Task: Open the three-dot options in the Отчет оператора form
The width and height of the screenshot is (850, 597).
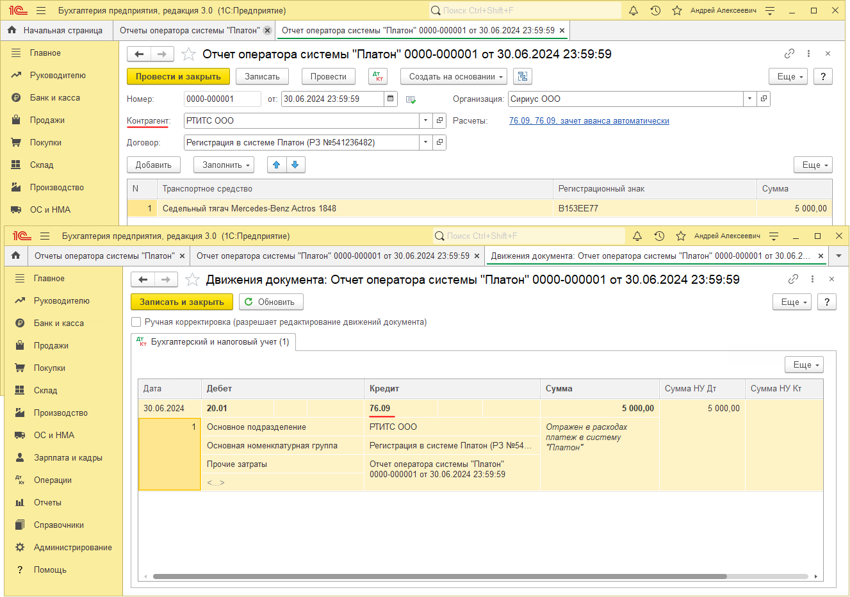Action: pos(808,54)
